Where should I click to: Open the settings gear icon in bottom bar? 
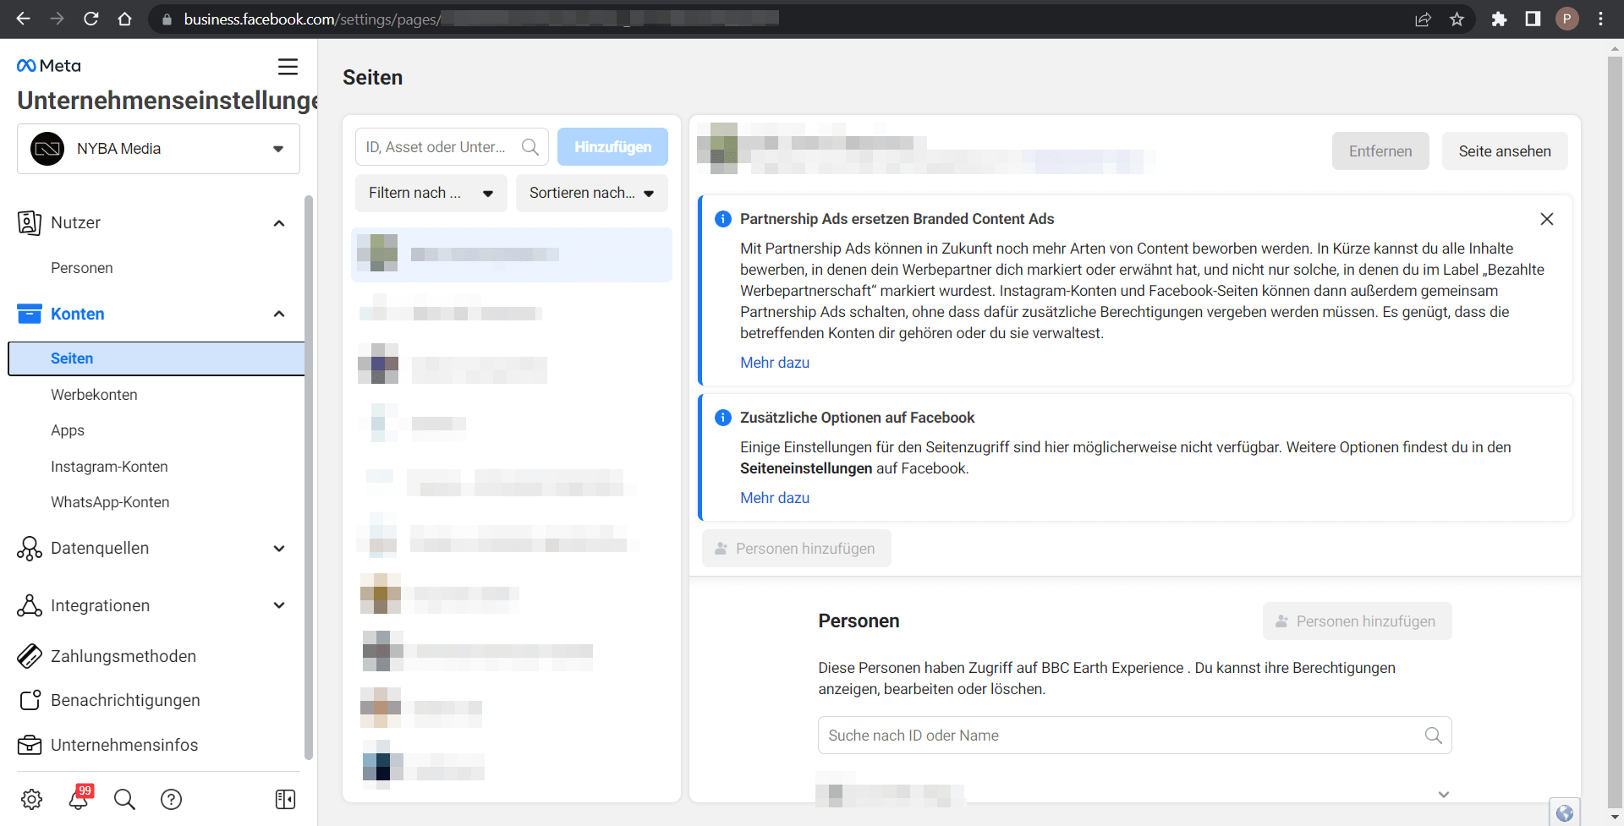pos(32,799)
